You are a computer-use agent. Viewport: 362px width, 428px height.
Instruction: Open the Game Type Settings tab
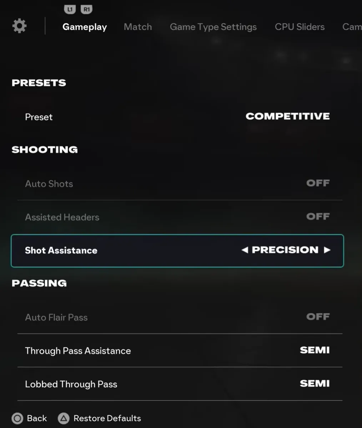pos(213,27)
